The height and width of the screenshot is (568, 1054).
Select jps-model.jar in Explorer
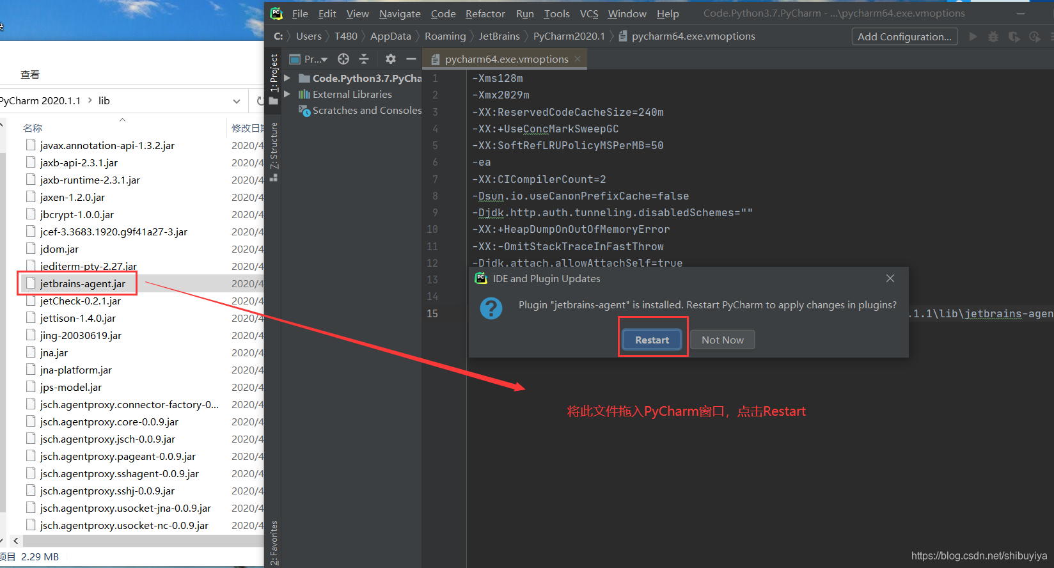70,387
